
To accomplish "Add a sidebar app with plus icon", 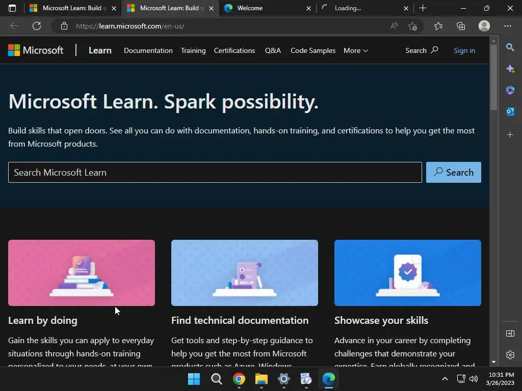I will [x=510, y=134].
